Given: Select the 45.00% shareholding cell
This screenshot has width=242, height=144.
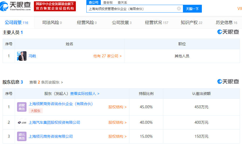Looking at the screenshot, I should tap(146, 107).
